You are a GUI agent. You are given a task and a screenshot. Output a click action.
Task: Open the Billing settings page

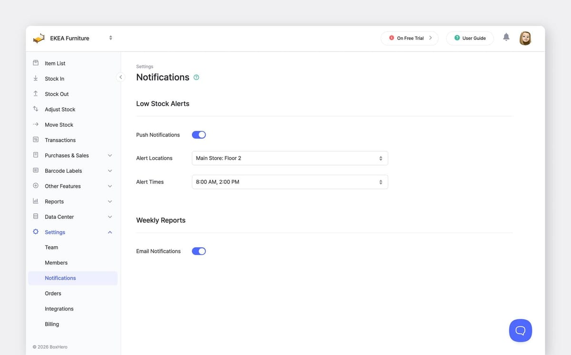click(x=51, y=324)
